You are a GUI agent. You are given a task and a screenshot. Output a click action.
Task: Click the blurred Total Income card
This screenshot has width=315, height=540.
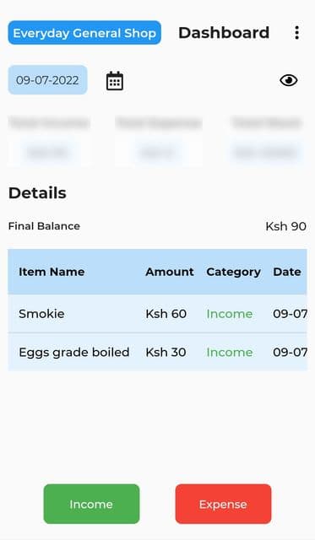click(x=50, y=138)
